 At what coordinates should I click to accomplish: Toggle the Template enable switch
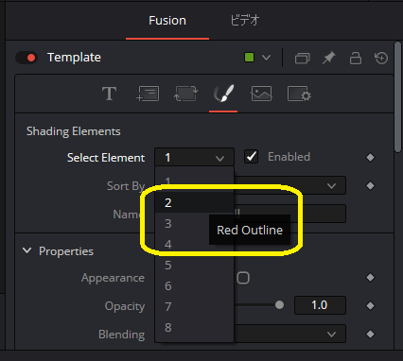click(x=26, y=58)
